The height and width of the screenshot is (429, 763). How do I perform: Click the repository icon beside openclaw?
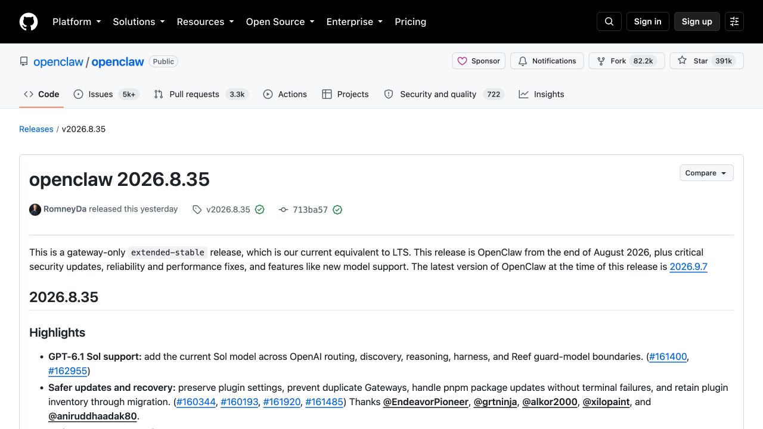coord(24,61)
